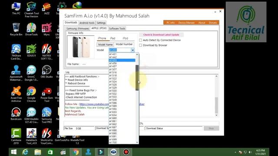The width and height of the screenshot is (278, 156).
Task: Click the model list scroll-down arrow
Action: (137, 142)
